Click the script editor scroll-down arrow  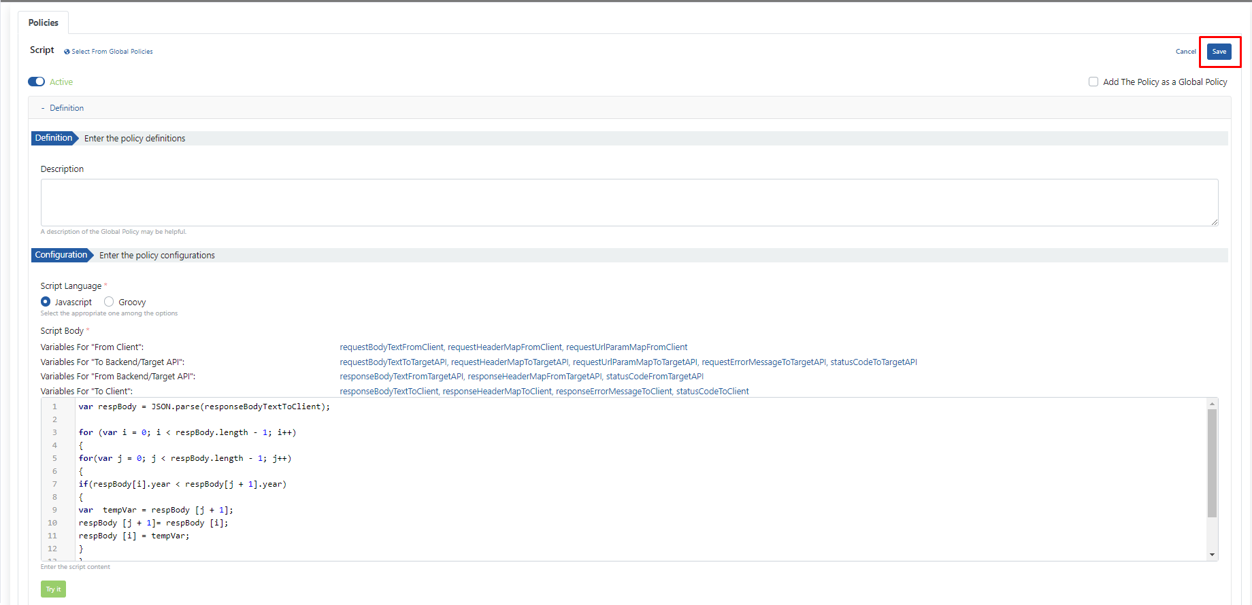[x=1212, y=555]
